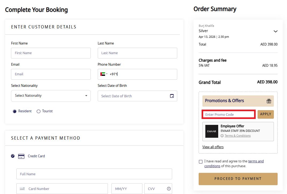This screenshot has width=287, height=194.
Task: Select the Resident radio button
Action: click(x=15, y=111)
